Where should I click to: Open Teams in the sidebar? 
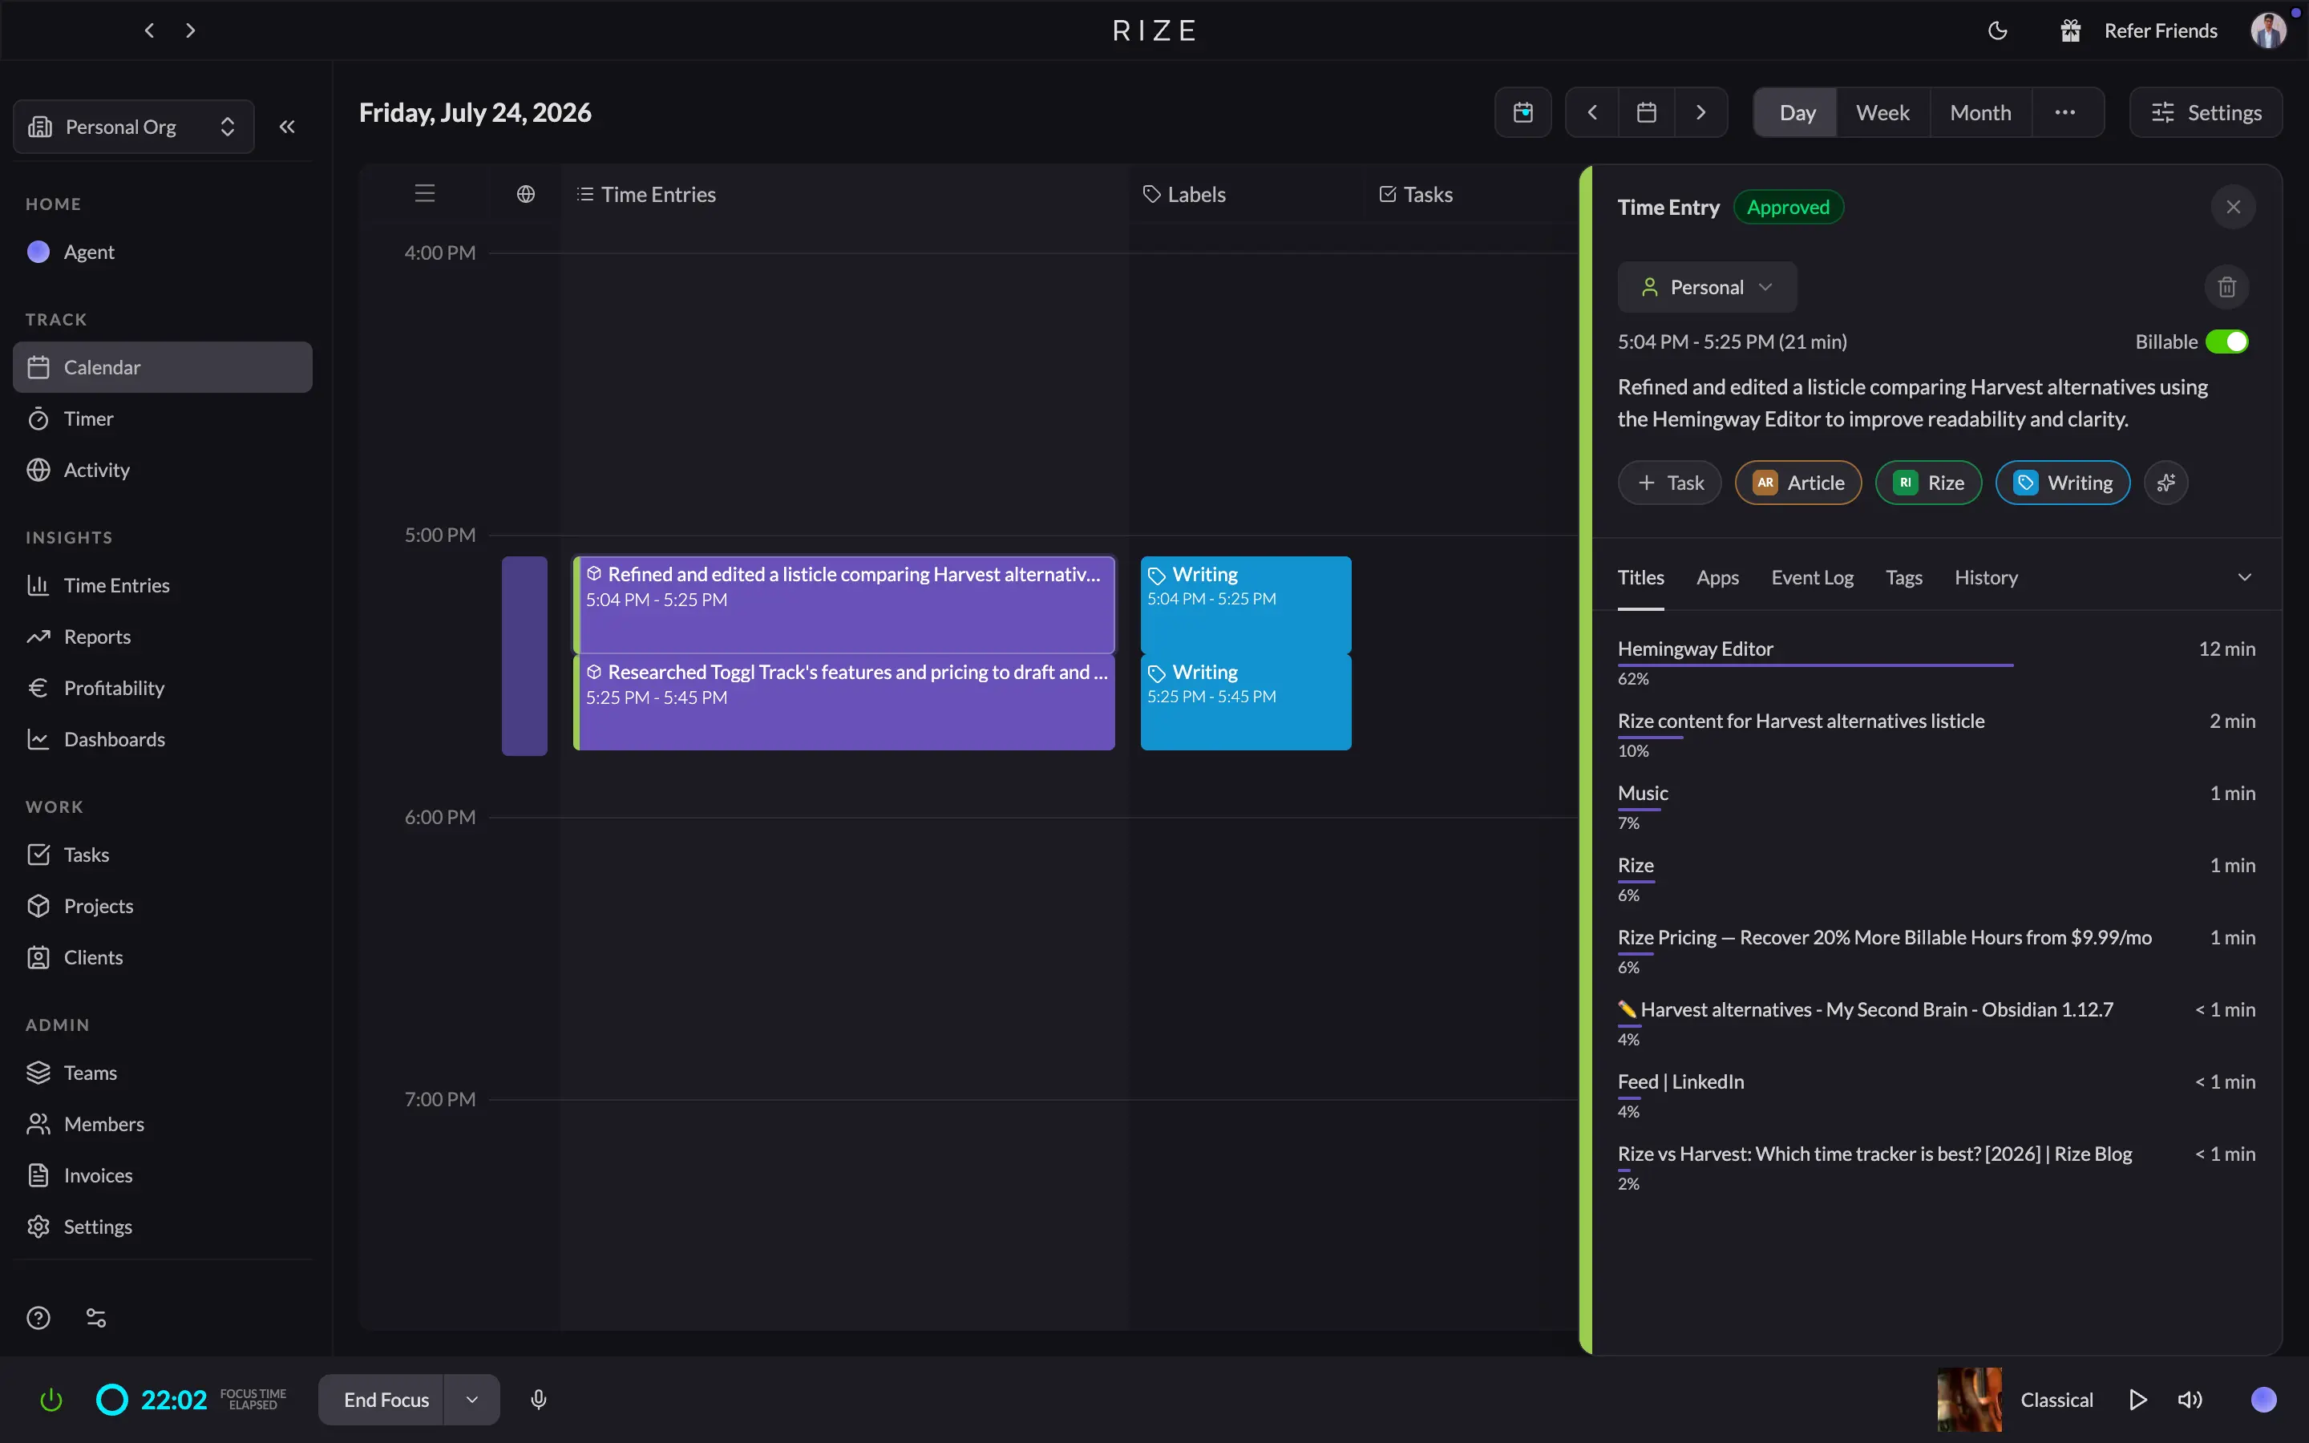[x=162, y=1073]
